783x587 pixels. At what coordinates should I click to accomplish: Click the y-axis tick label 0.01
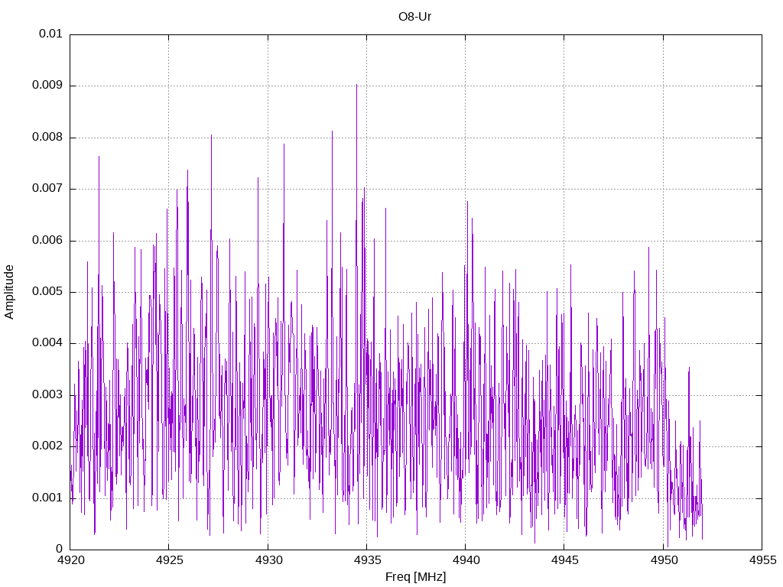(x=51, y=34)
